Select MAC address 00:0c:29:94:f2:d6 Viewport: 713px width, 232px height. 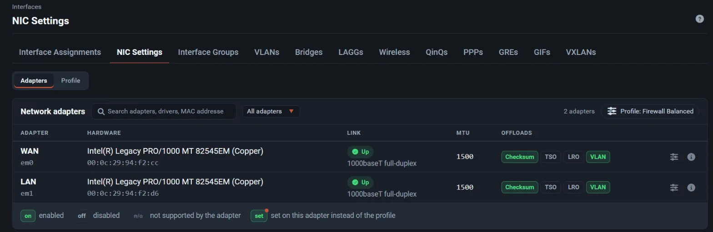123,193
